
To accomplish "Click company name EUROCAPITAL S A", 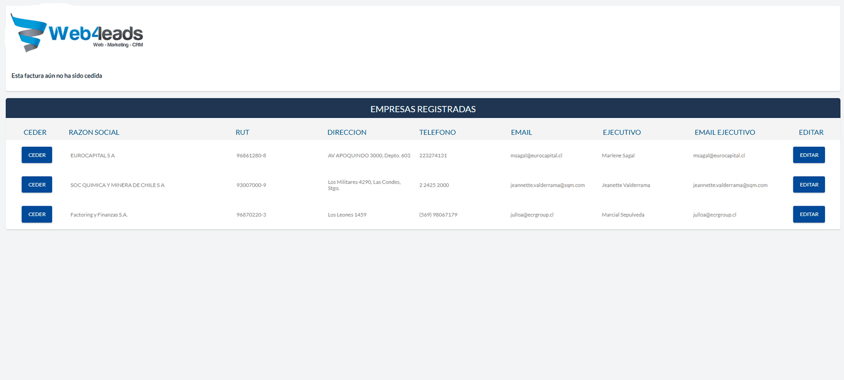I will click(92, 155).
